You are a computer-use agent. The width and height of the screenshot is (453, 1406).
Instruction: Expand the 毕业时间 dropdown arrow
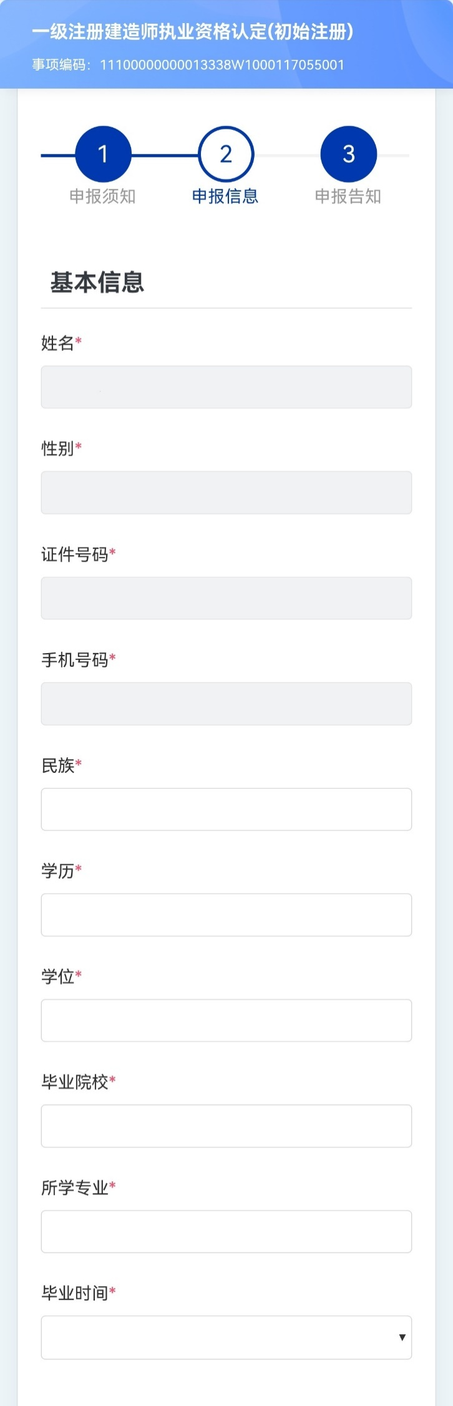(x=402, y=1337)
